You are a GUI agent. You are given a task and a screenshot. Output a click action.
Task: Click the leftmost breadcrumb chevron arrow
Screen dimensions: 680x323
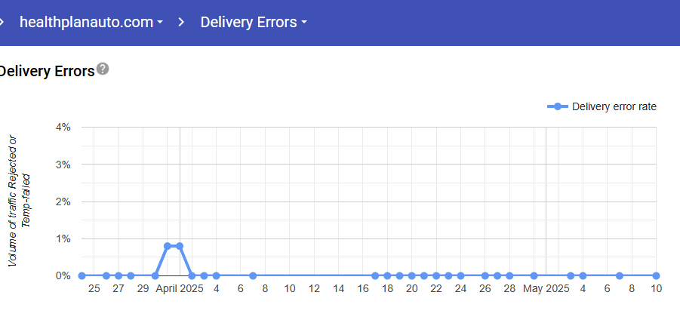(x=2, y=22)
